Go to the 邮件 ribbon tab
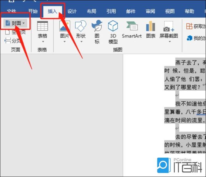206x177 pixels. (131, 11)
